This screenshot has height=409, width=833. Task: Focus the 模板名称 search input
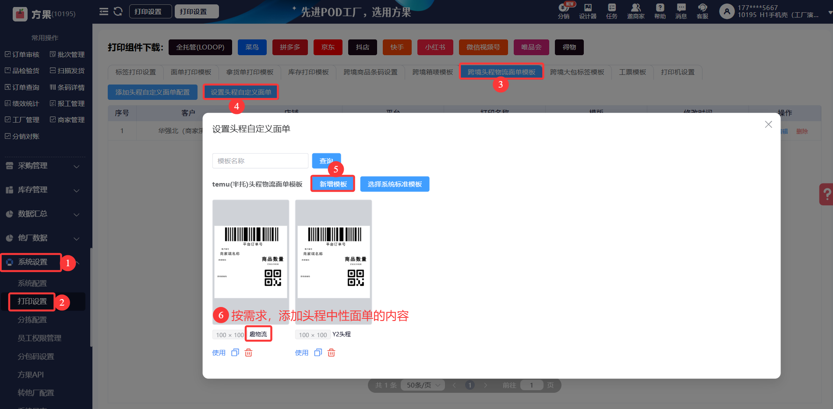coord(260,161)
